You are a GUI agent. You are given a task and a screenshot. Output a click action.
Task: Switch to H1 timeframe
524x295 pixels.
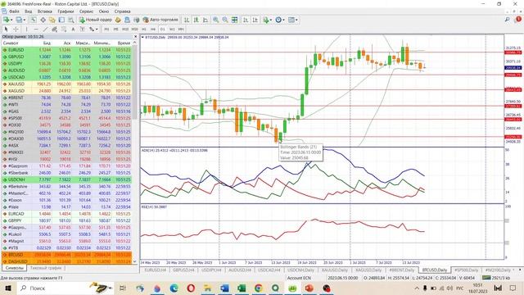(144, 29)
